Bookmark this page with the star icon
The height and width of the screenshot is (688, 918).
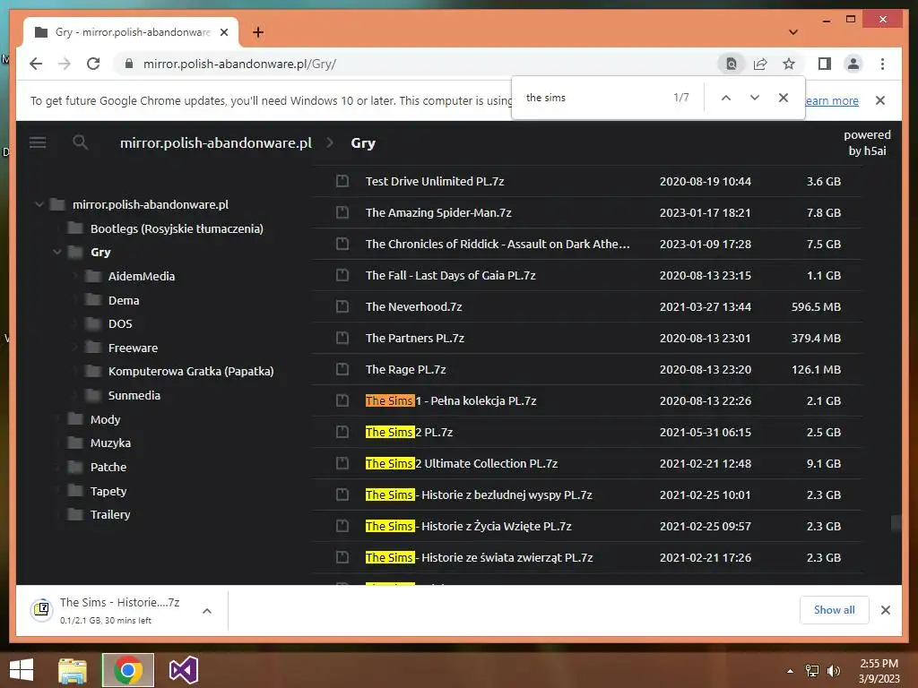pyautogui.click(x=789, y=64)
